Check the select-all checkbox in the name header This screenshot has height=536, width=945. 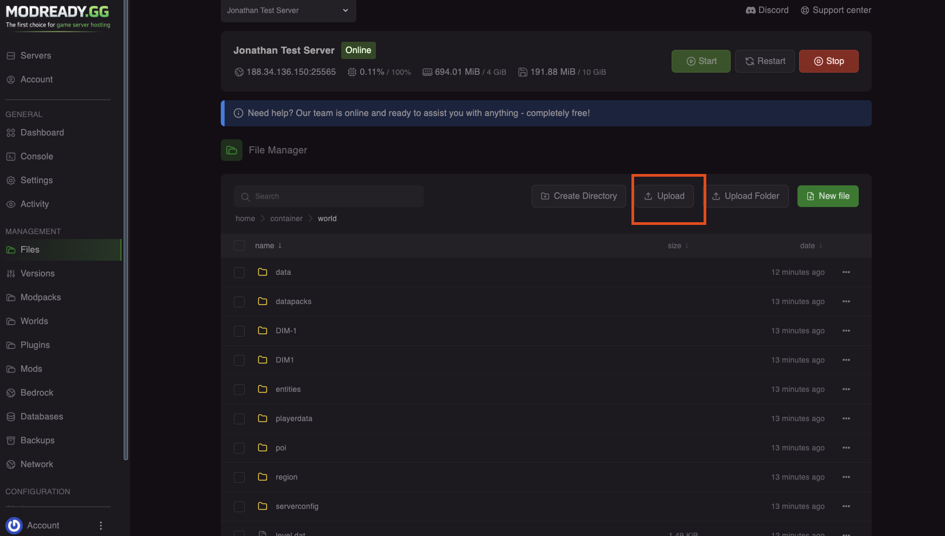click(239, 246)
